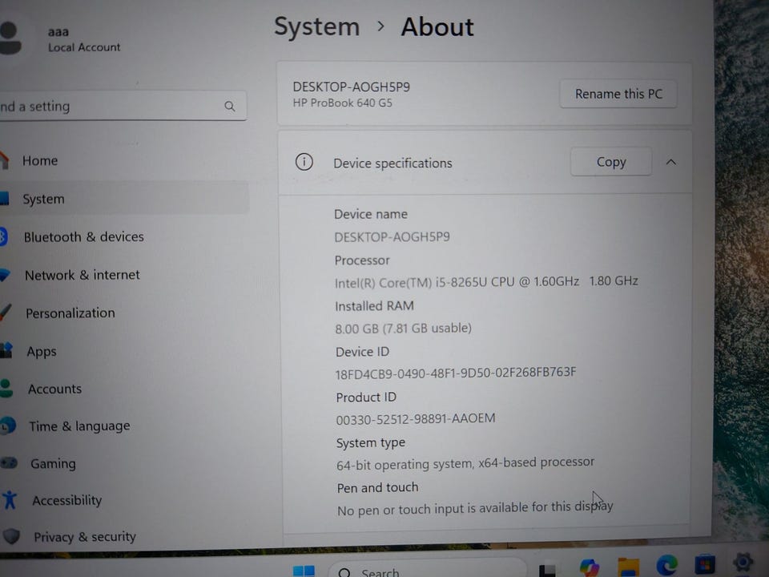Open Accessibility via its figure icon
769x577 pixels.
click(10, 499)
